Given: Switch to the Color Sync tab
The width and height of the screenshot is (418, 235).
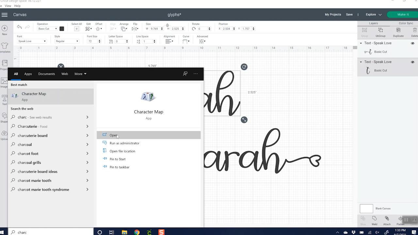Looking at the screenshot, I should pyautogui.click(x=406, y=23).
